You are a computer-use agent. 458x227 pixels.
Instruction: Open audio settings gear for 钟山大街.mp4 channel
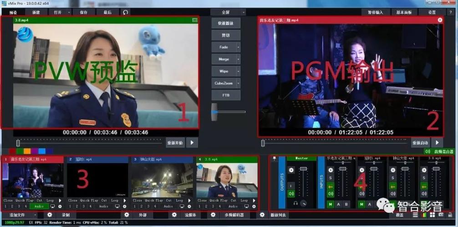tap(393, 170)
